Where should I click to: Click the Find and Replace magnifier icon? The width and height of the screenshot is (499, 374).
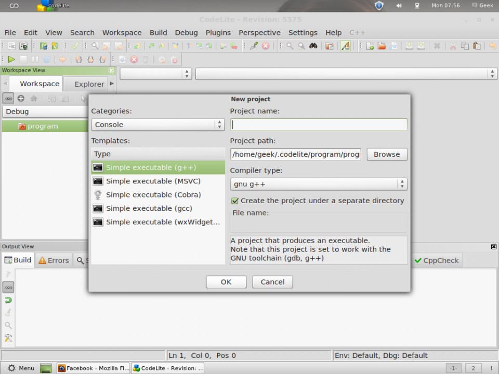(x=301, y=46)
